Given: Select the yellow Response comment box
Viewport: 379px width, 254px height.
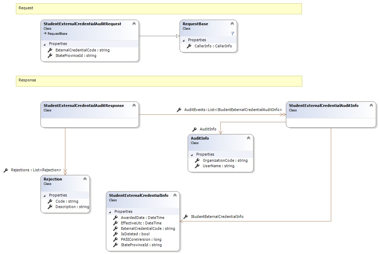Looking at the screenshot, I should click(159, 81).
